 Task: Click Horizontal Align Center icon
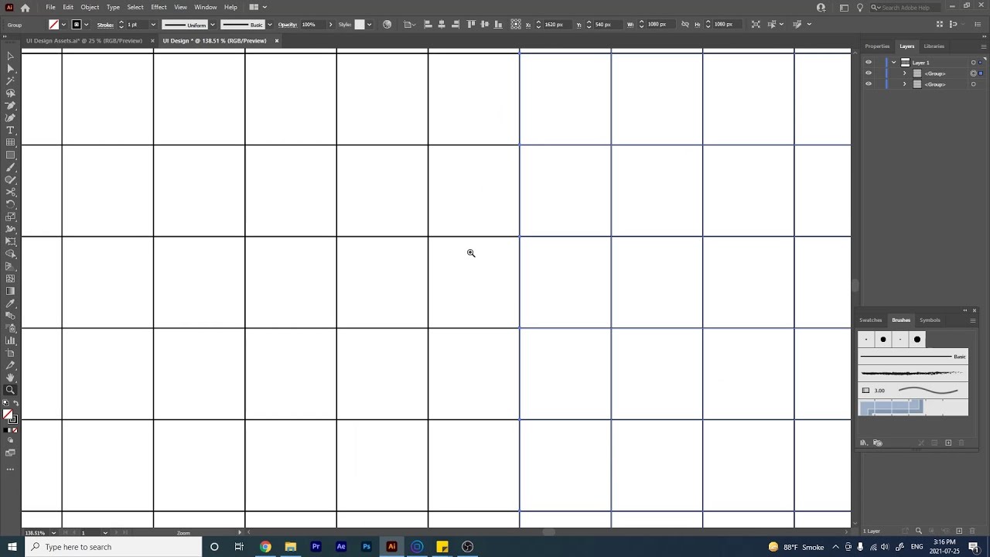(x=442, y=24)
